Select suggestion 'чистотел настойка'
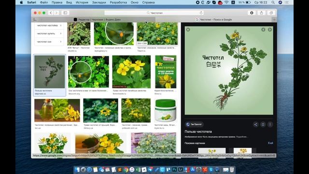This screenshot has width=309, height=174. [49, 26]
